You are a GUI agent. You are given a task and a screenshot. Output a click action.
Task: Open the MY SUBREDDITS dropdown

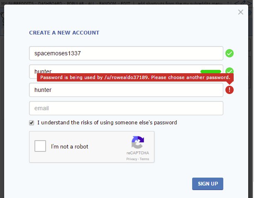[x=17, y=3]
